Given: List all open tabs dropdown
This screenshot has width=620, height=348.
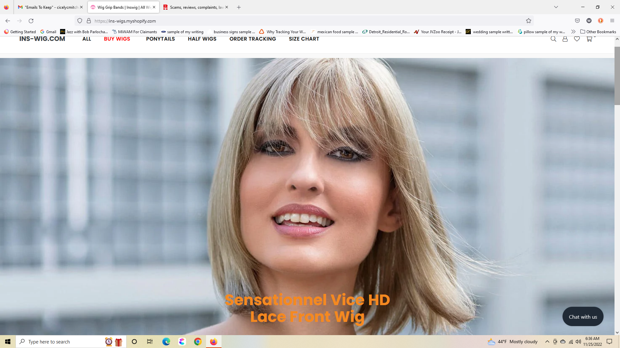Looking at the screenshot, I should pos(556,7).
